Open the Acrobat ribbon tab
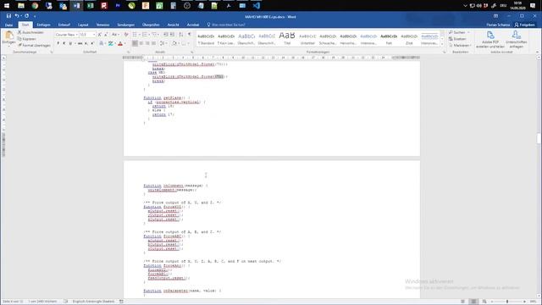Viewport: 542px width, 305px height. pos(193,25)
